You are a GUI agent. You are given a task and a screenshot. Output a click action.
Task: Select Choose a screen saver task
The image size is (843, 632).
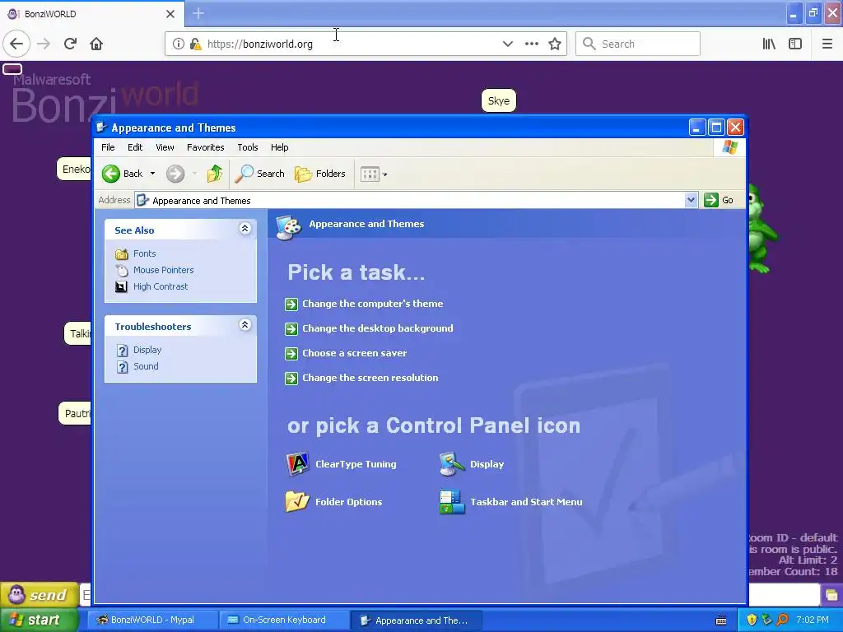[x=354, y=353]
